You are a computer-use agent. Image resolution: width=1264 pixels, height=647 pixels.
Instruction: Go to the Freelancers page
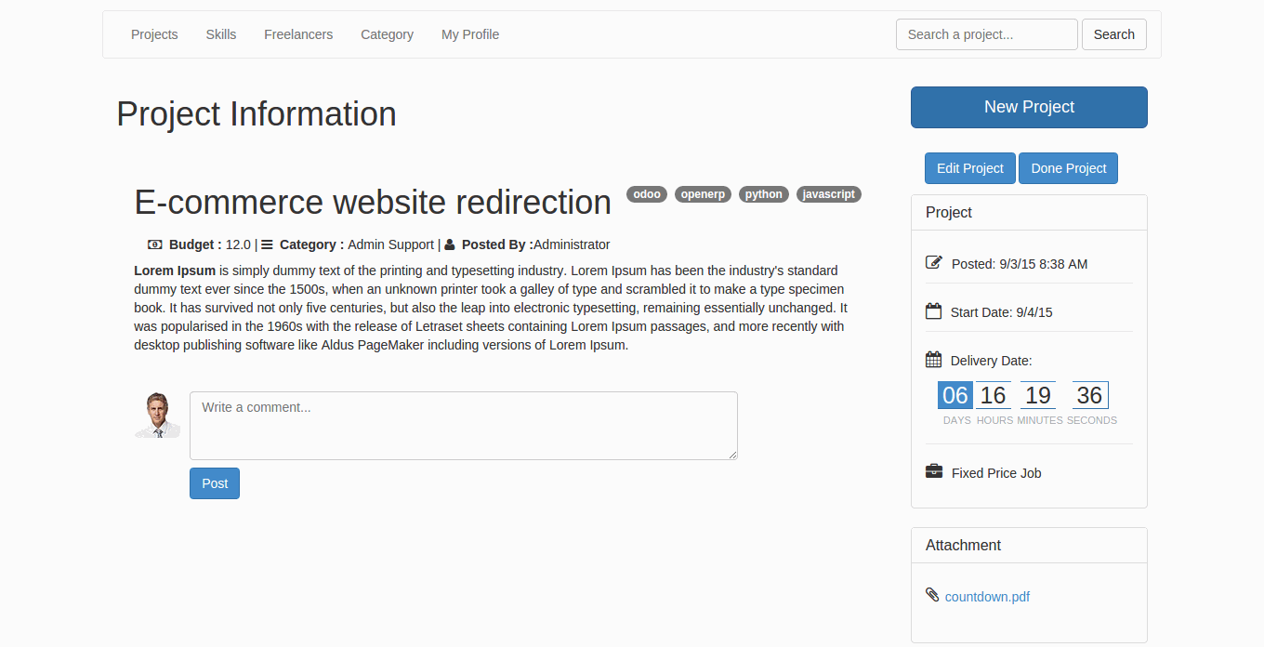click(x=298, y=34)
